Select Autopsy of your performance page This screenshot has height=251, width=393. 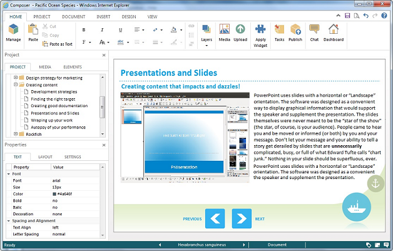(58, 127)
